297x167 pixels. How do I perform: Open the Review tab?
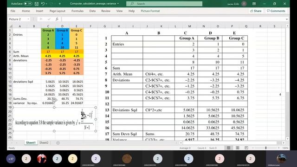click(106, 11)
